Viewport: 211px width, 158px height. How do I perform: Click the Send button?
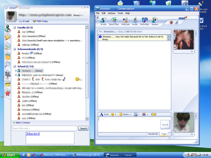(165, 125)
